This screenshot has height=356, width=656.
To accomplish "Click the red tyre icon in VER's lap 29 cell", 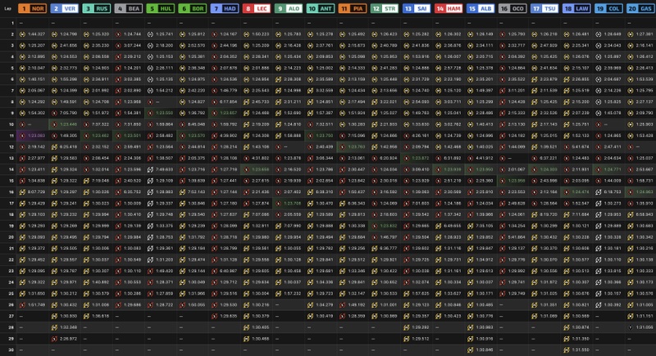I will (x=54, y=339).
